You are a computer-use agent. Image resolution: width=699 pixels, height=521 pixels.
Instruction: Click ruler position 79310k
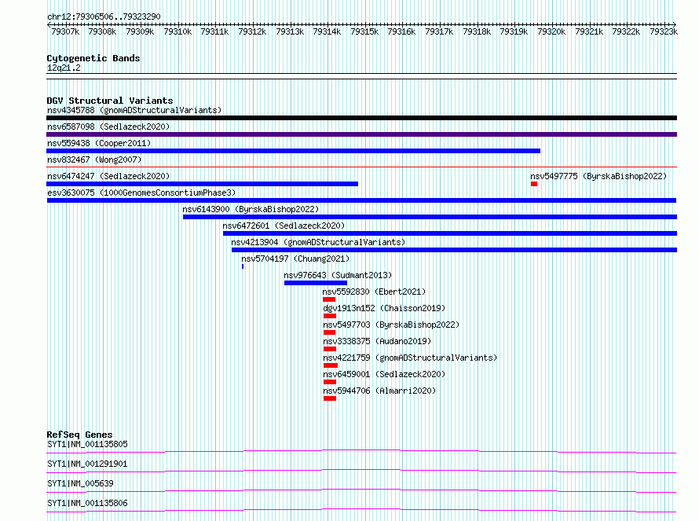click(x=177, y=31)
